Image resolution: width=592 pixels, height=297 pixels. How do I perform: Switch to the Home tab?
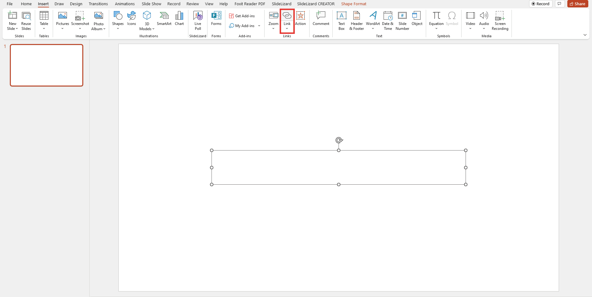coord(26,4)
